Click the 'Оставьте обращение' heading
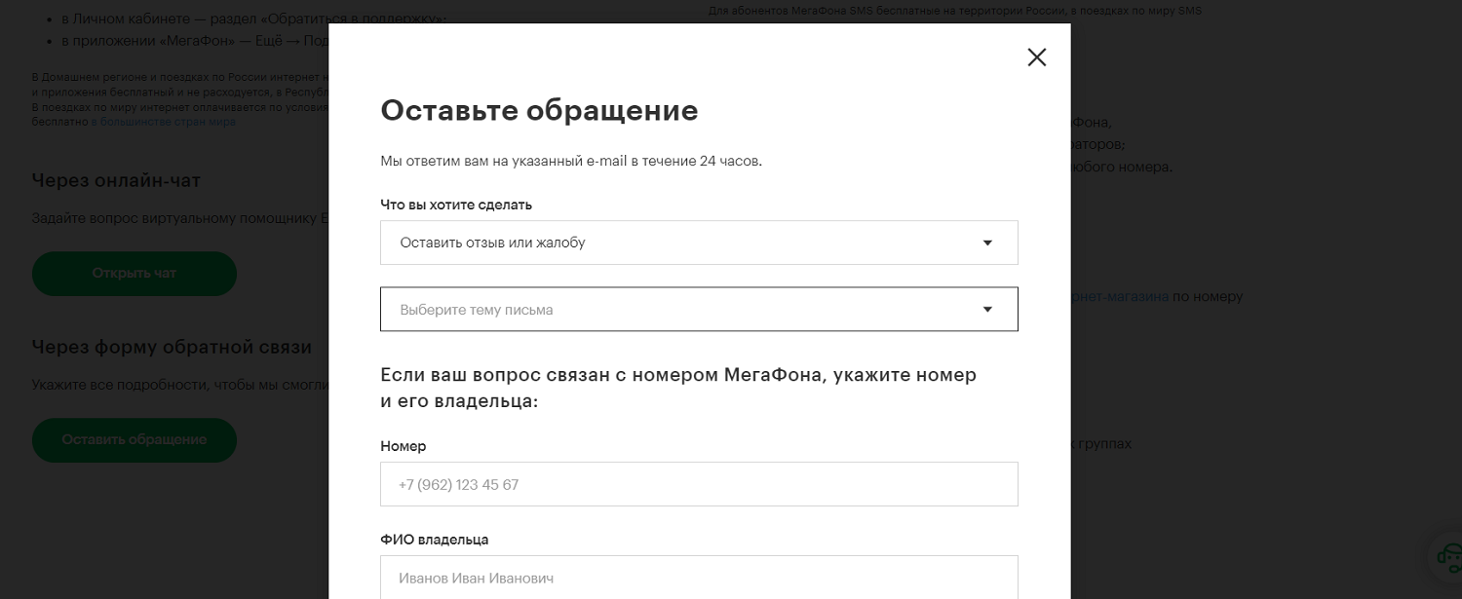The height and width of the screenshot is (599, 1462). tap(539, 110)
